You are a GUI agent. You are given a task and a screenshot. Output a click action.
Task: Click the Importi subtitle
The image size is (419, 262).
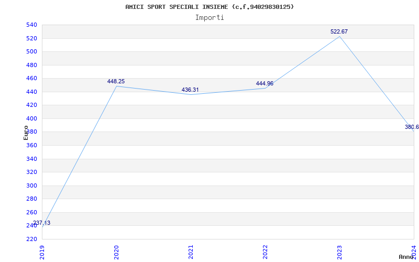[210, 18]
